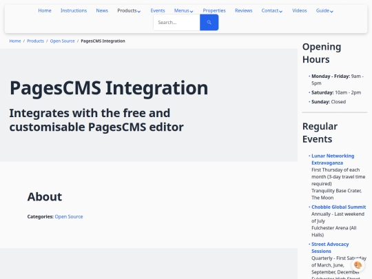Click the blue search magnifier button
This screenshot has height=279, width=372.
pos(209,22)
